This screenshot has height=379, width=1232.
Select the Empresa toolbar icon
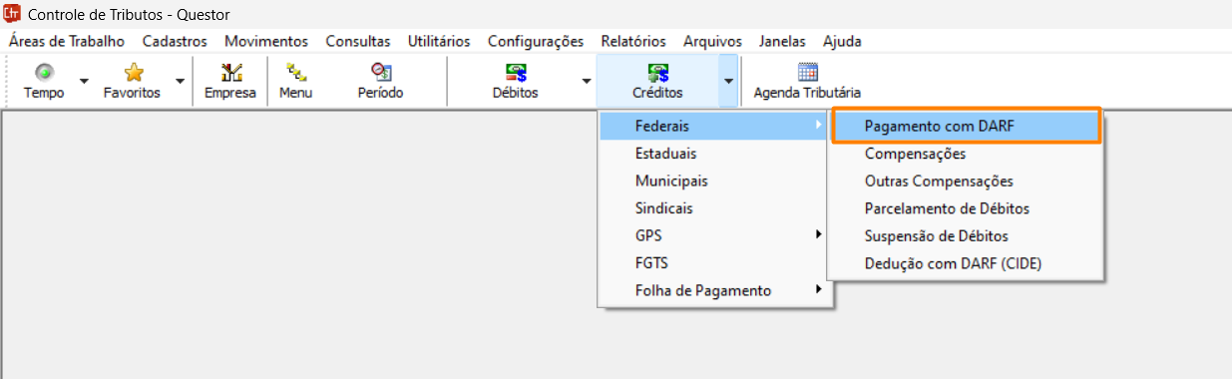pyautogui.click(x=230, y=72)
